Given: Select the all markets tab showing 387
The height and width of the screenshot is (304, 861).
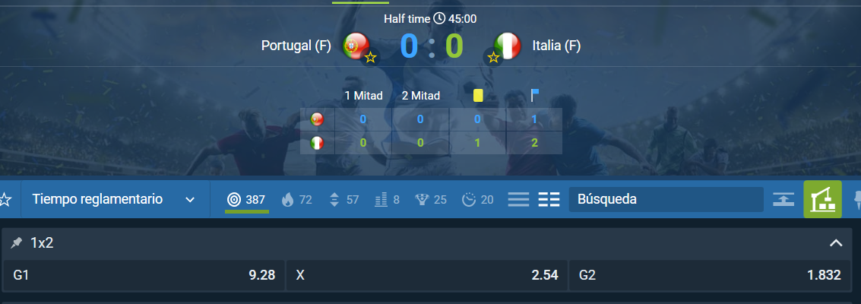Looking at the screenshot, I should coord(247,200).
